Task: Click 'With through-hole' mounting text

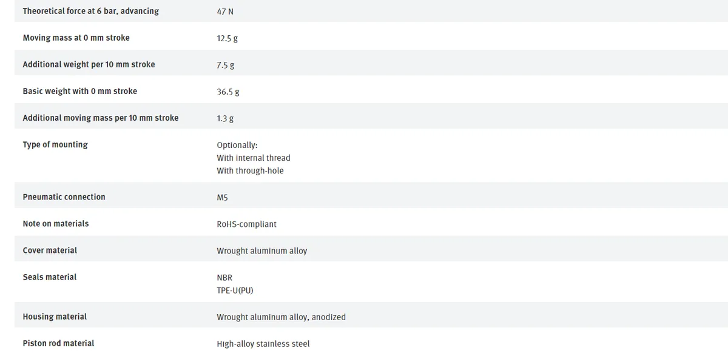Action: (x=250, y=170)
